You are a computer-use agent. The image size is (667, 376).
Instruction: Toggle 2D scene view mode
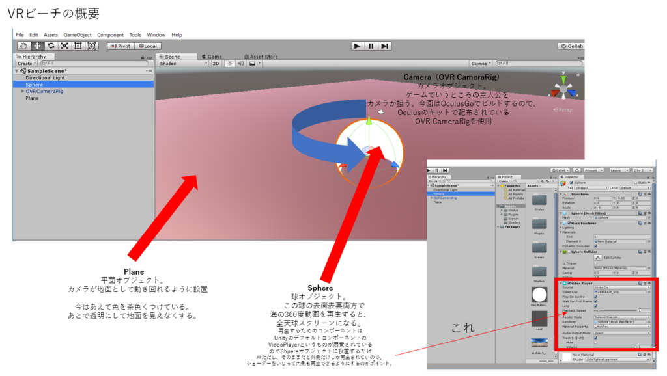click(216, 63)
